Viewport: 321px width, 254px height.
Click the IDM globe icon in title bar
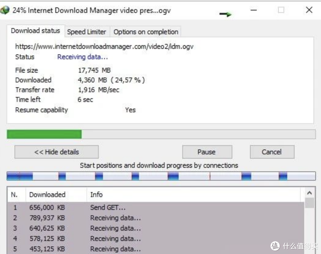click(x=5, y=10)
